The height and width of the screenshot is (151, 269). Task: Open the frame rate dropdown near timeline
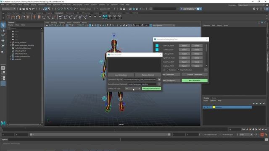246,135
